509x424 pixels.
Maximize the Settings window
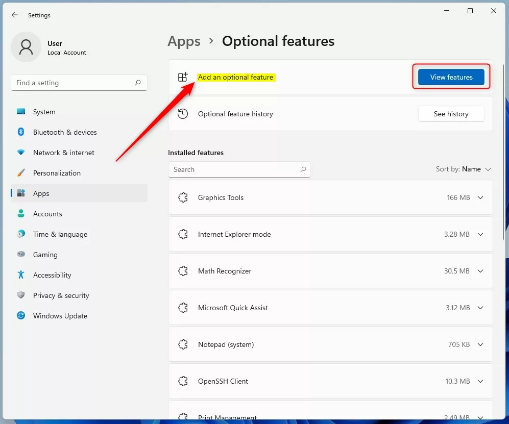point(470,11)
